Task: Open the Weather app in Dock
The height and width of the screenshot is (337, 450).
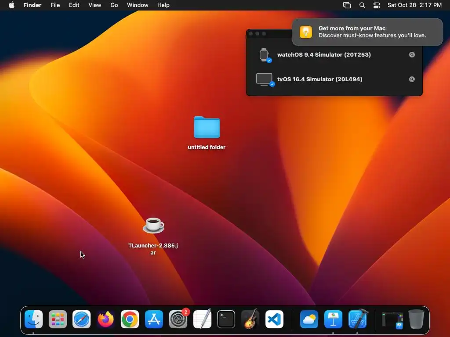Action: tap(309, 319)
